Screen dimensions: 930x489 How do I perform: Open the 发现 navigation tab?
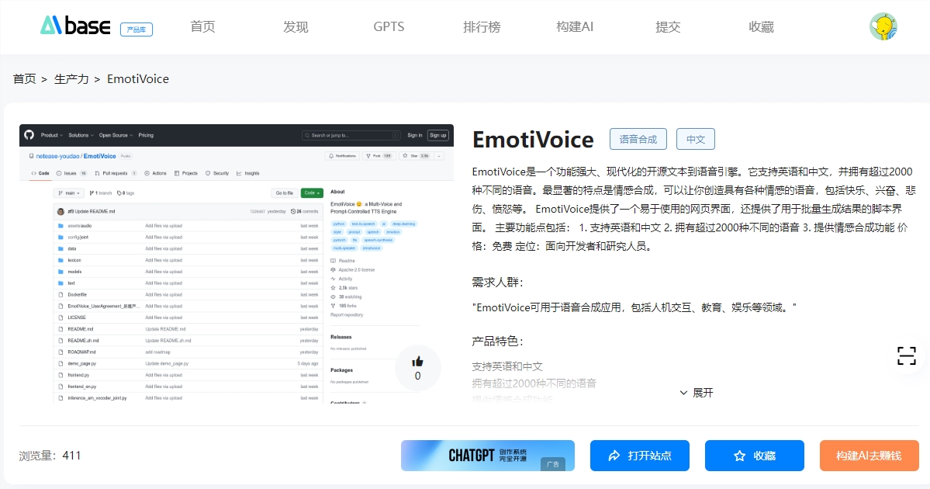click(x=296, y=26)
